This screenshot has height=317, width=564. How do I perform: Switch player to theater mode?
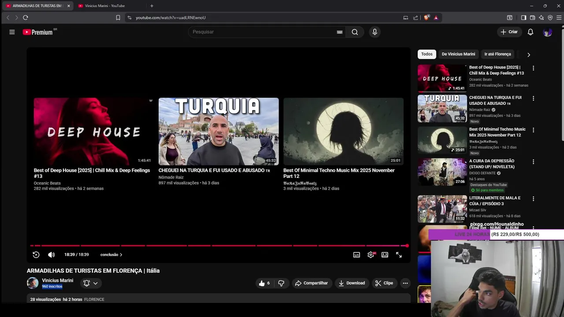tap(385, 254)
